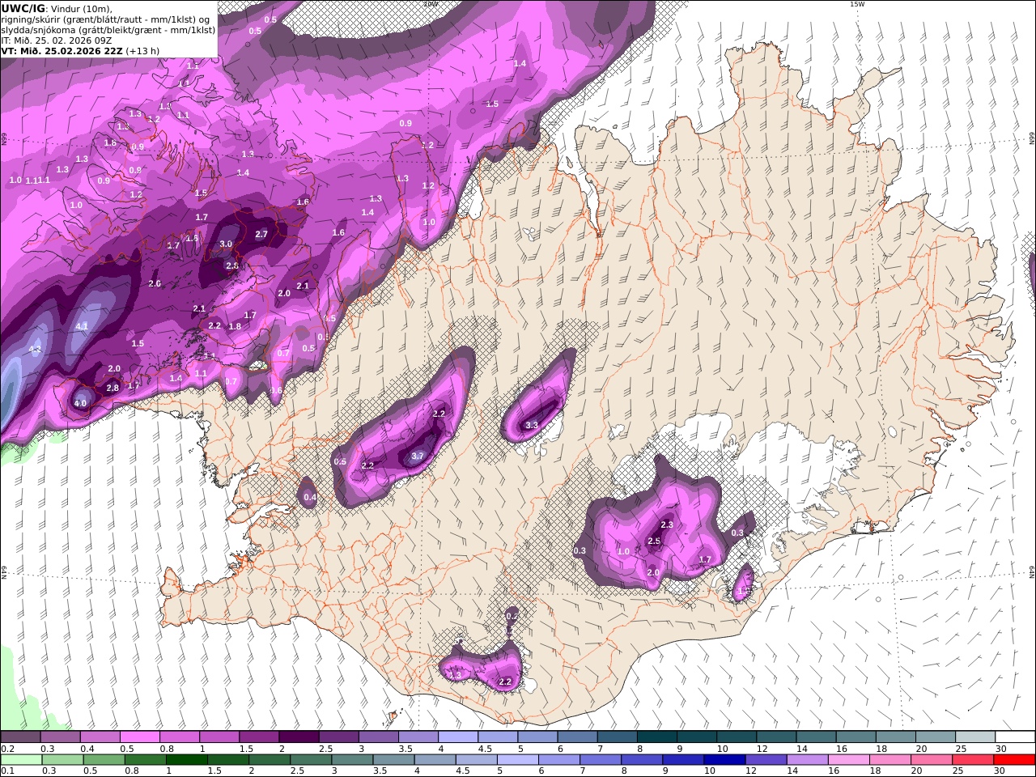Click the '15W' longitude label
Image resolution: width=1036 pixels, height=777 pixels.
point(856,4)
